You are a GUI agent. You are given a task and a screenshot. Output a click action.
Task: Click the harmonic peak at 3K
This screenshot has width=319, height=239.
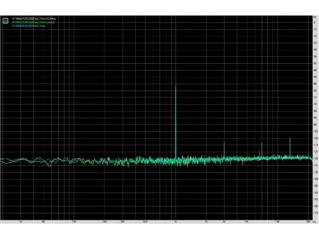[224, 149]
